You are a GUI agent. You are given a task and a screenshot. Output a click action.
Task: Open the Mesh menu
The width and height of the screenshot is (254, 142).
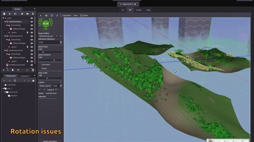[x=84, y=15]
